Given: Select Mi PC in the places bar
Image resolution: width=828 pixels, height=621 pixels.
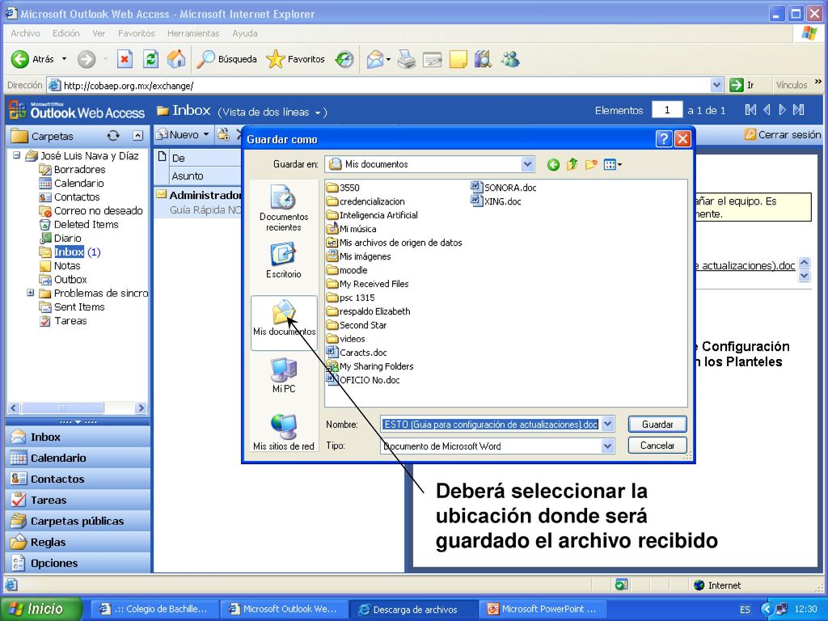Looking at the screenshot, I should [x=284, y=375].
